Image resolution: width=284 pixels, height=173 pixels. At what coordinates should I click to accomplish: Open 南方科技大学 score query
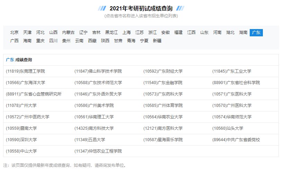[94, 128]
